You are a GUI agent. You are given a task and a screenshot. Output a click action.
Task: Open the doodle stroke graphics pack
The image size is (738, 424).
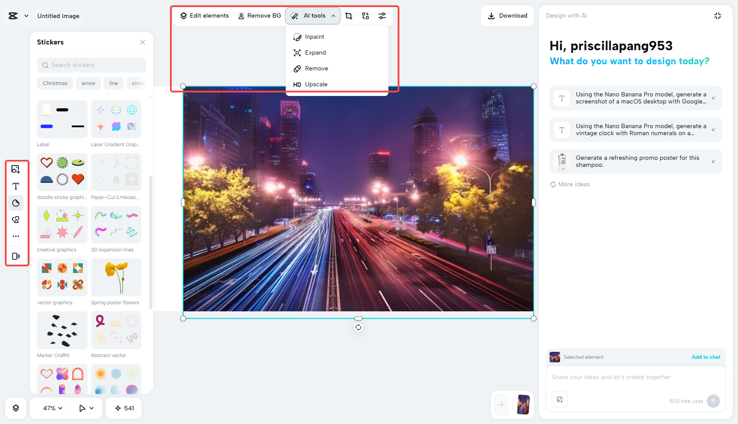[x=62, y=172]
